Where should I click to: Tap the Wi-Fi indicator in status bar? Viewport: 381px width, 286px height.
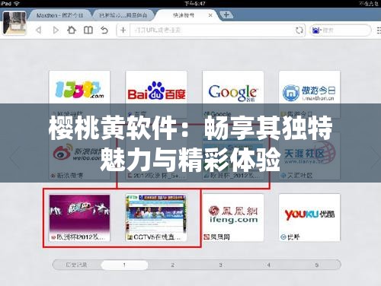(17, 4)
